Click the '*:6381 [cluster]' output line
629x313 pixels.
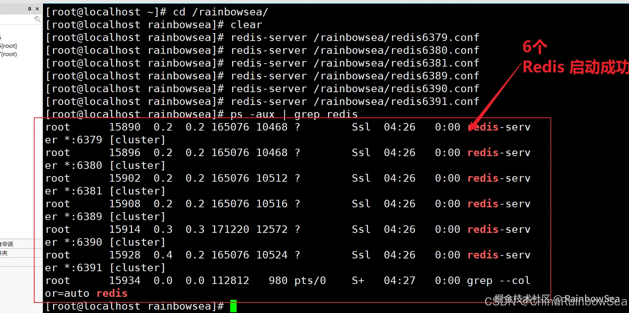[105, 191]
